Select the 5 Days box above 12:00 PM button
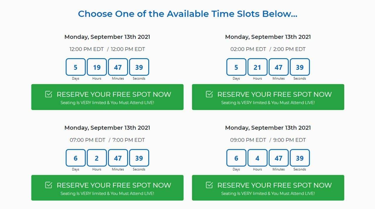The width and height of the screenshot is (375, 209). tap(76, 67)
